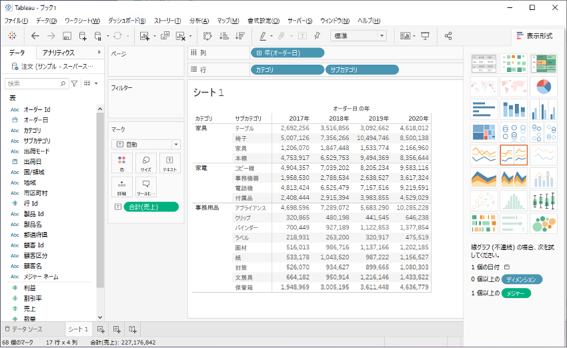
Task: Open dropdown arrow next to clear sheet icon
Action: pyautogui.click(x=191, y=36)
